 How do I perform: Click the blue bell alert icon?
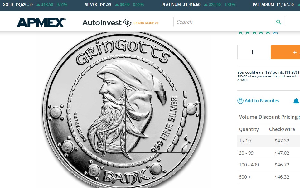[296, 101]
